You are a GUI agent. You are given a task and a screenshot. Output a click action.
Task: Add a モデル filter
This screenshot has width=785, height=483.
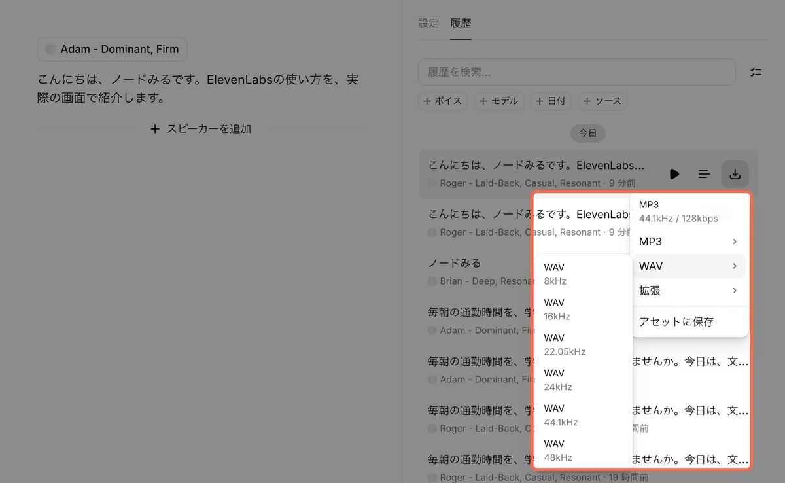click(498, 101)
